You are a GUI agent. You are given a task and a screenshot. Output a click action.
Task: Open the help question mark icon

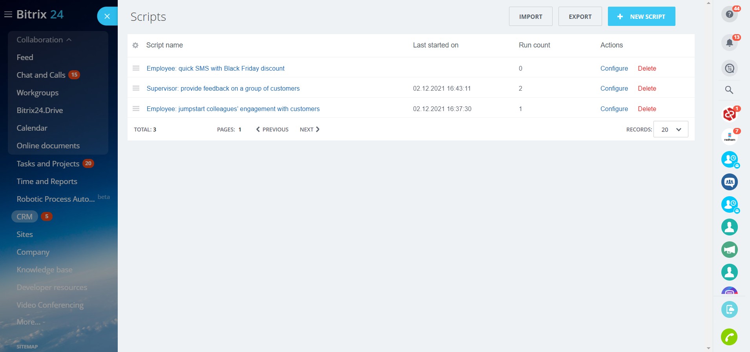click(729, 15)
